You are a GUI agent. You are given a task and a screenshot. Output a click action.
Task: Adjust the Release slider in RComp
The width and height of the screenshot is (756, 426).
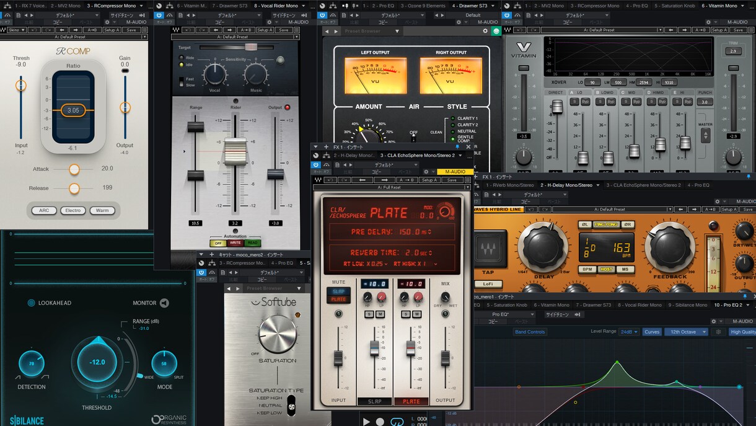coord(74,188)
